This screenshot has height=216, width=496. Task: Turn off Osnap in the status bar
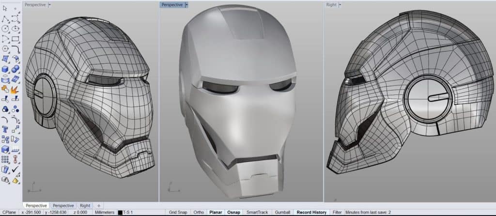(x=232, y=213)
